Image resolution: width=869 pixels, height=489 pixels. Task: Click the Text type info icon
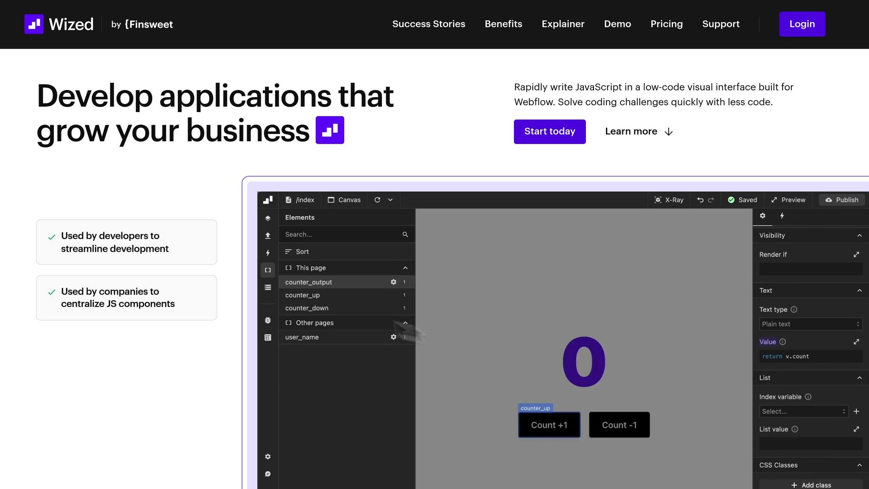pyautogui.click(x=794, y=310)
